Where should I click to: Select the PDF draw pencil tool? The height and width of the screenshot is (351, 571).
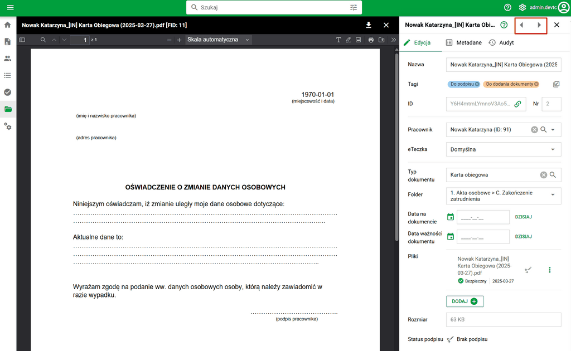pyautogui.click(x=349, y=40)
